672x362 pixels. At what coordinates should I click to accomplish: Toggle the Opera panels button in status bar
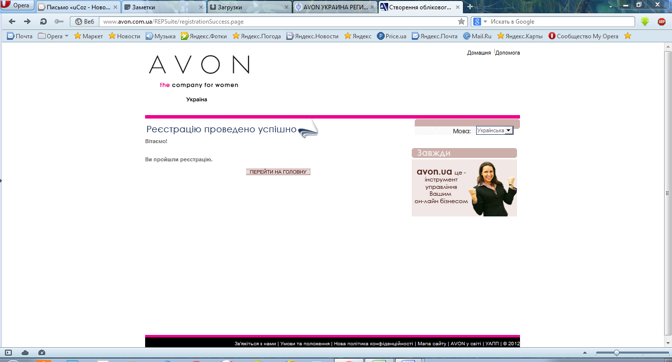[8, 353]
